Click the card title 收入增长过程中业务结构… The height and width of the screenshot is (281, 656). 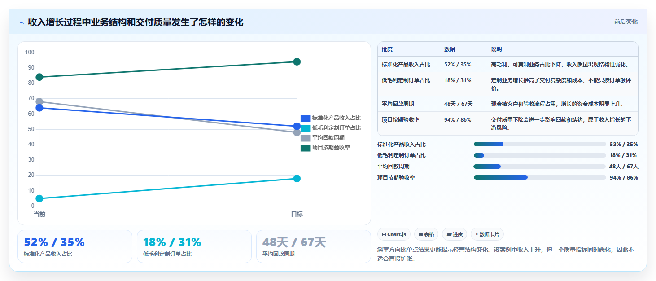pyautogui.click(x=136, y=22)
